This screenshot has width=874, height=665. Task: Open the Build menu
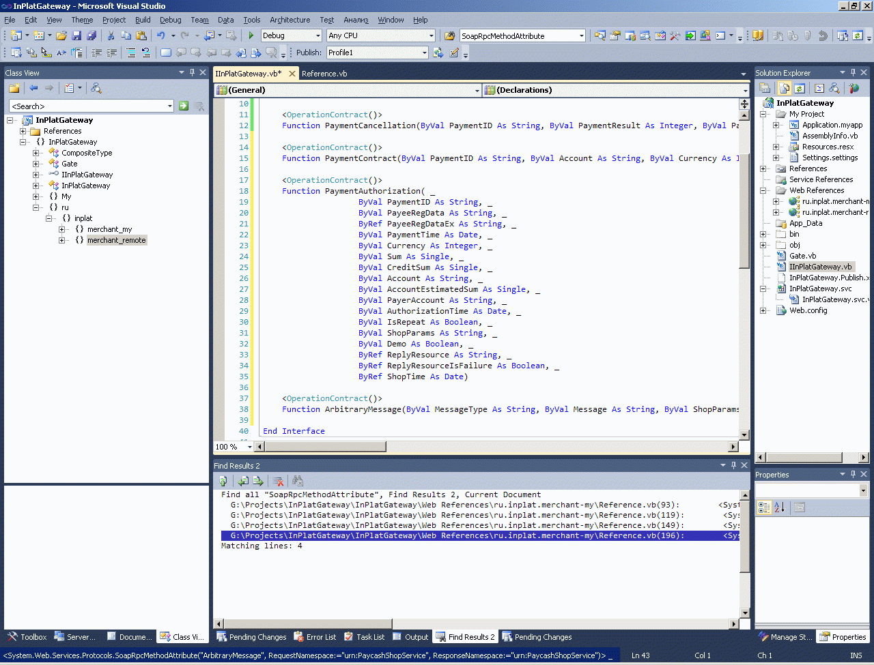(143, 20)
